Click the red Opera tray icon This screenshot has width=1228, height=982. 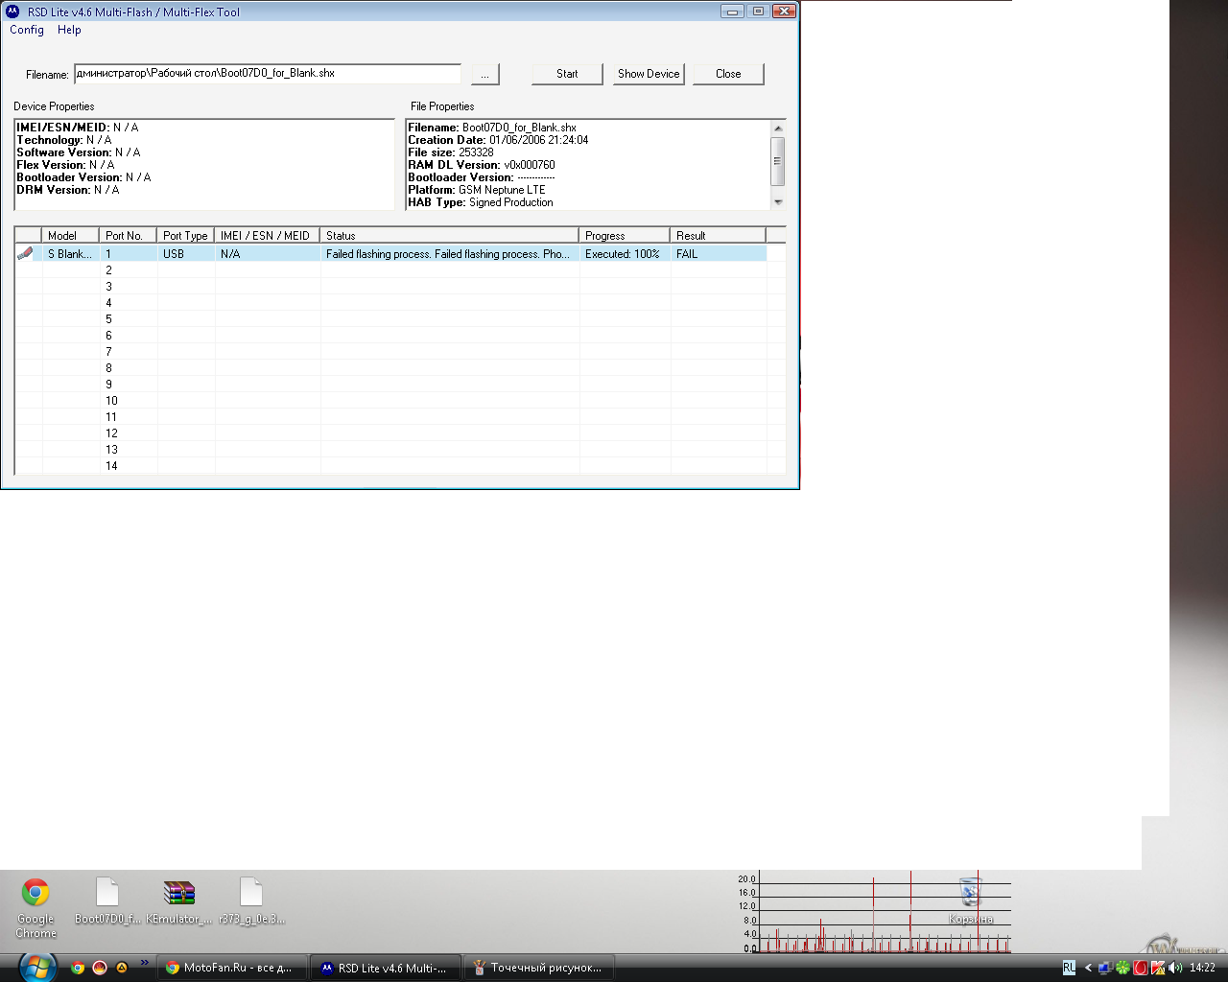click(1141, 968)
